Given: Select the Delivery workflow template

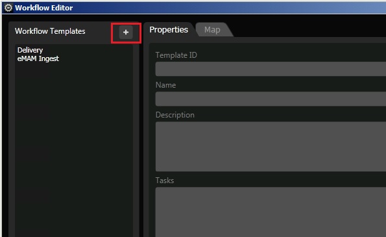Looking at the screenshot, I should coord(30,50).
